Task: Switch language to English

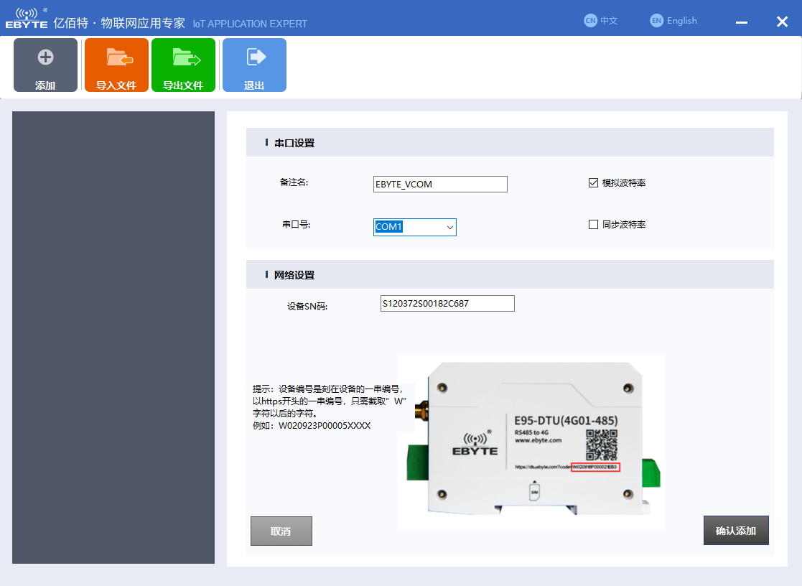Action: click(x=673, y=21)
